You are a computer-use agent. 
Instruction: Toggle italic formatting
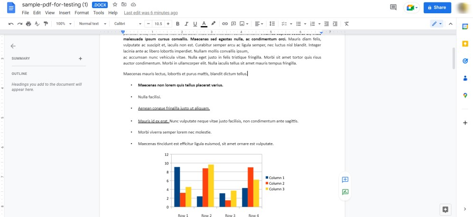coord(186,24)
